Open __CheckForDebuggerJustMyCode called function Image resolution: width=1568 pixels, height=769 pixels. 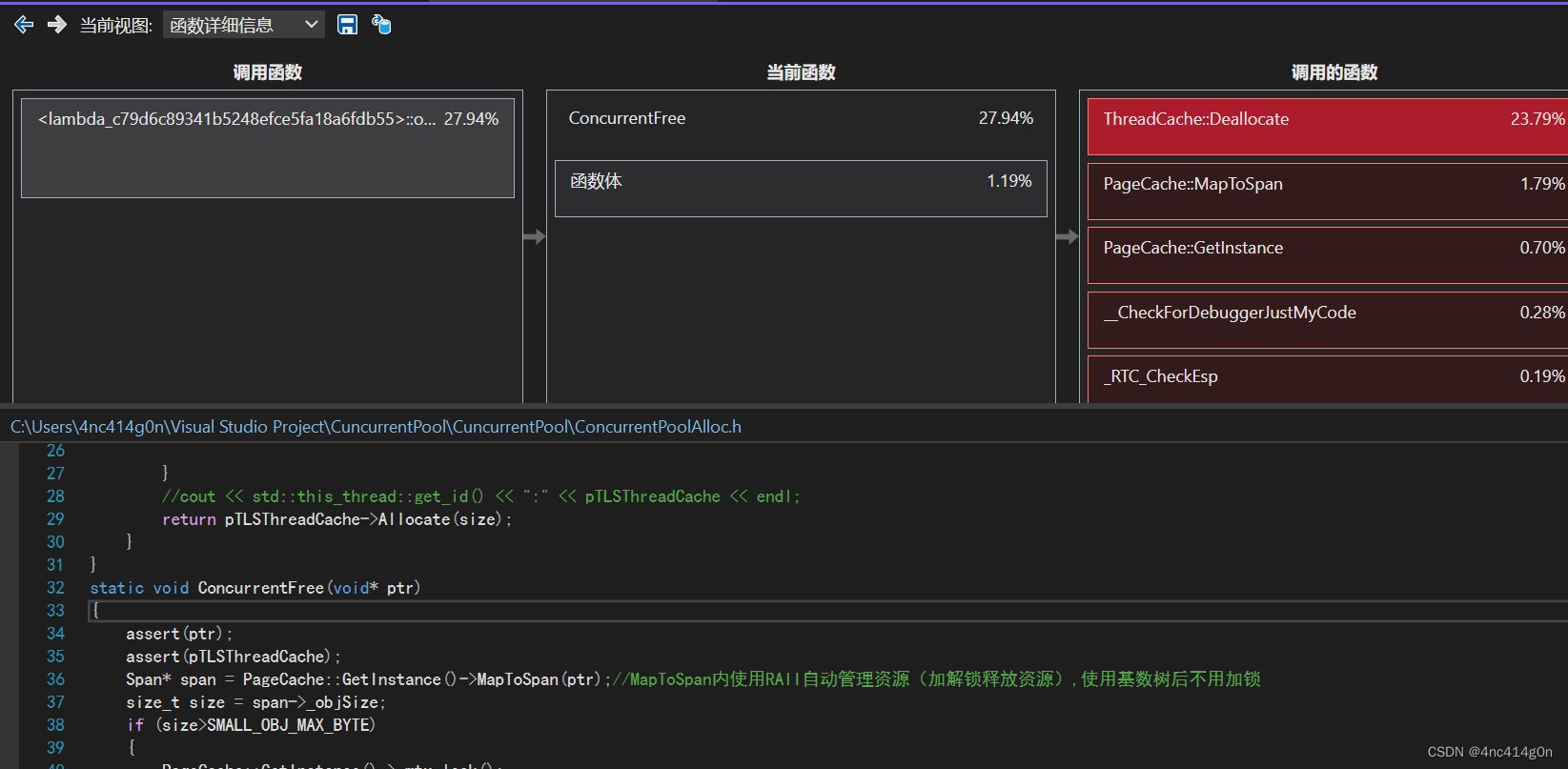(1328, 320)
